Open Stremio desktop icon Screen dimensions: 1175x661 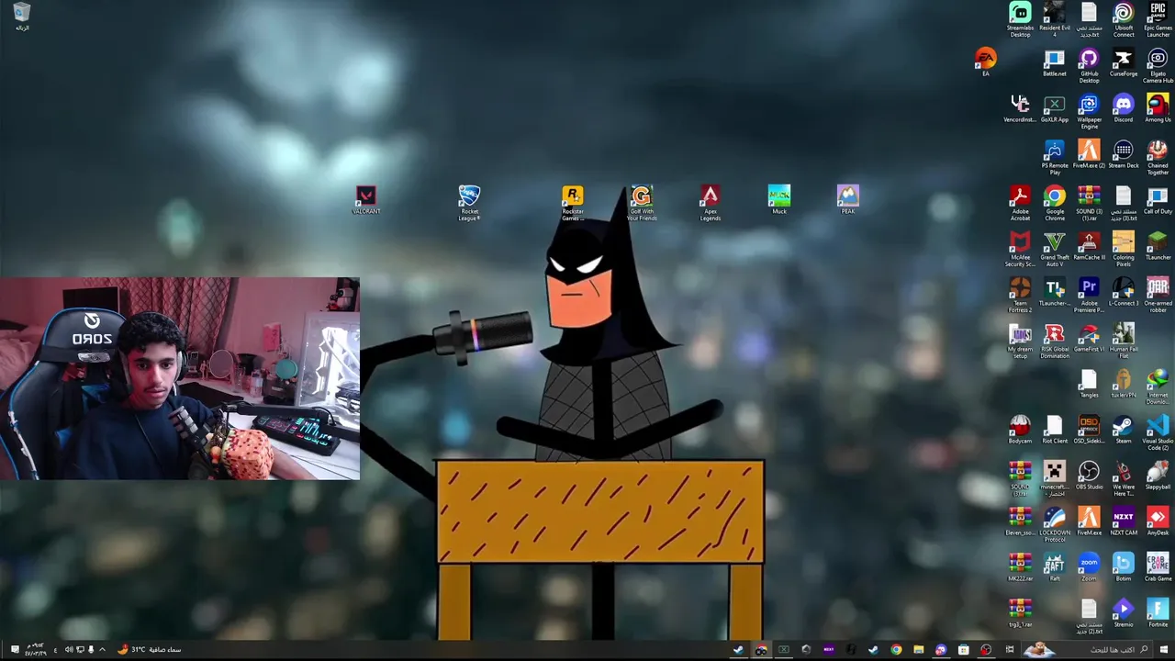1124,613
